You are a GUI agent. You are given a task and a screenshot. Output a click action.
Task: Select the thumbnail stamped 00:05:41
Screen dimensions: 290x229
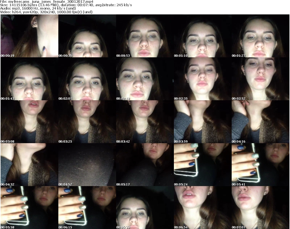(261, 165)
